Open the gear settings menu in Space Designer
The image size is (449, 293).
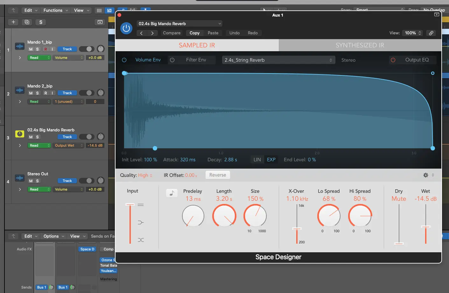(x=426, y=175)
